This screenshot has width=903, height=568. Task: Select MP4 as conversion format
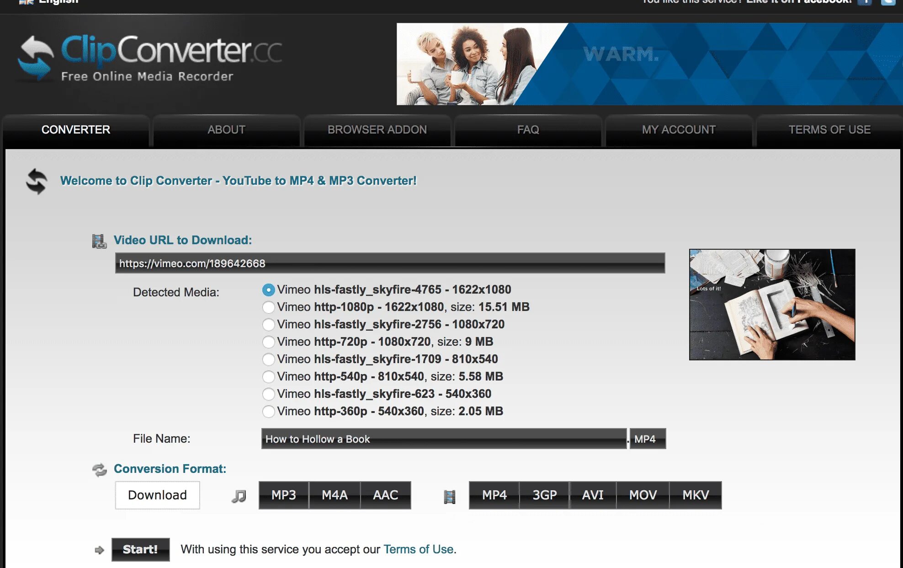click(x=494, y=495)
